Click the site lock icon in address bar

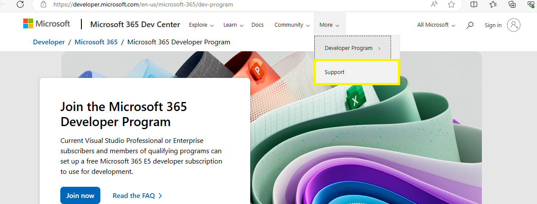pos(43,4)
